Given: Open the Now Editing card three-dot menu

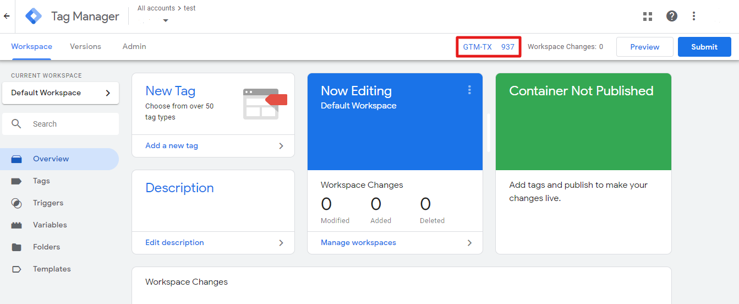Looking at the screenshot, I should pos(469,90).
